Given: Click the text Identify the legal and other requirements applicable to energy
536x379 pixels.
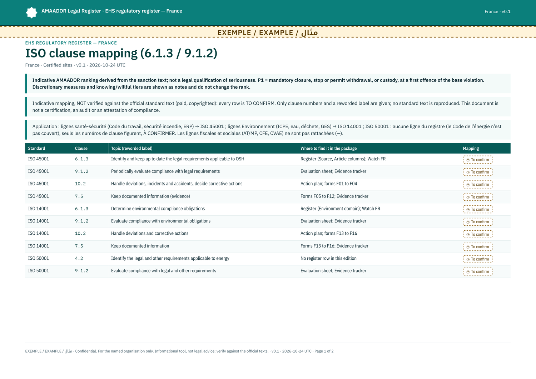Looking at the screenshot, I should (x=170, y=258).
